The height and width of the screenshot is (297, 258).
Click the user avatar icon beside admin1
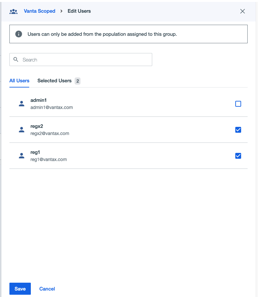click(21, 104)
